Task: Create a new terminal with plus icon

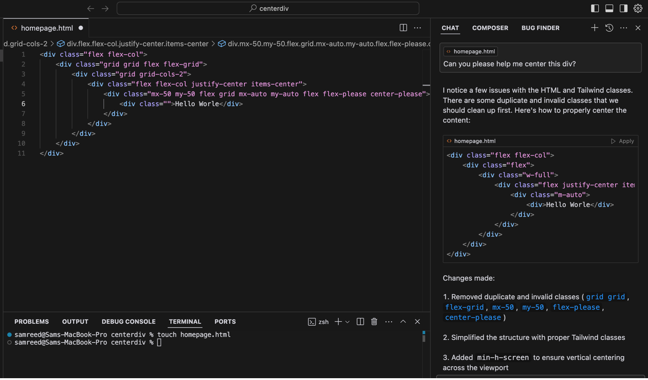Action: [338, 322]
